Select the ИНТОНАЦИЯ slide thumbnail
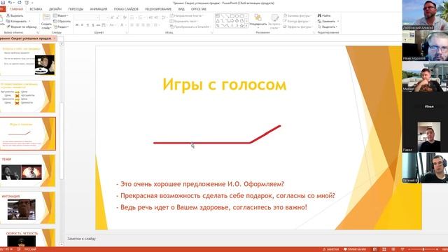This screenshot has width=448, height=252. tap(28, 207)
